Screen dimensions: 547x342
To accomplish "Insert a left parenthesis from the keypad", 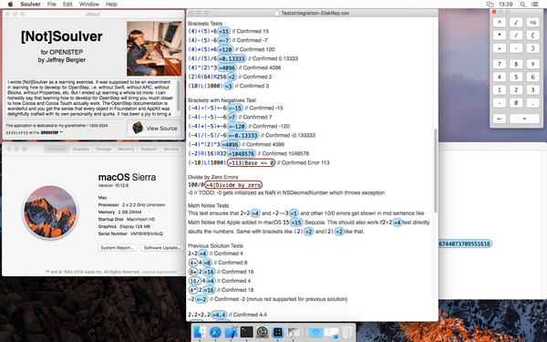I will pyautogui.click(x=532, y=36).
